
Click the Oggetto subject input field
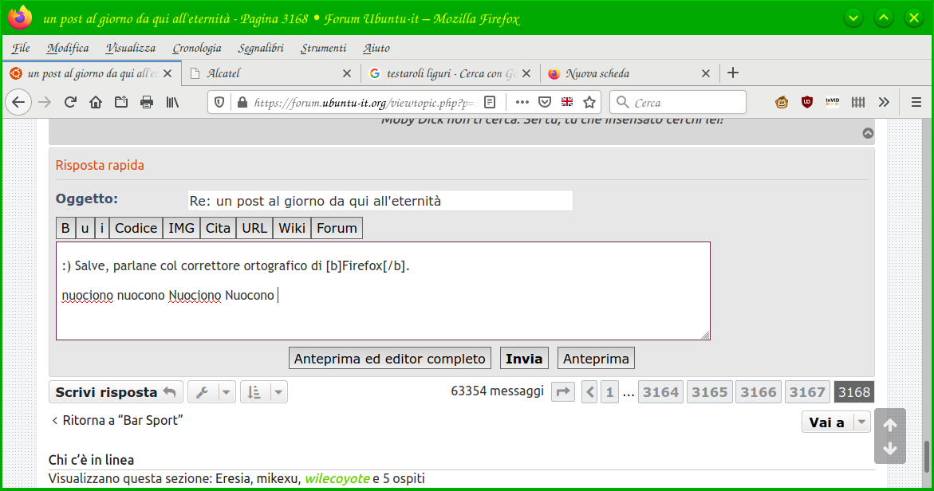380,201
